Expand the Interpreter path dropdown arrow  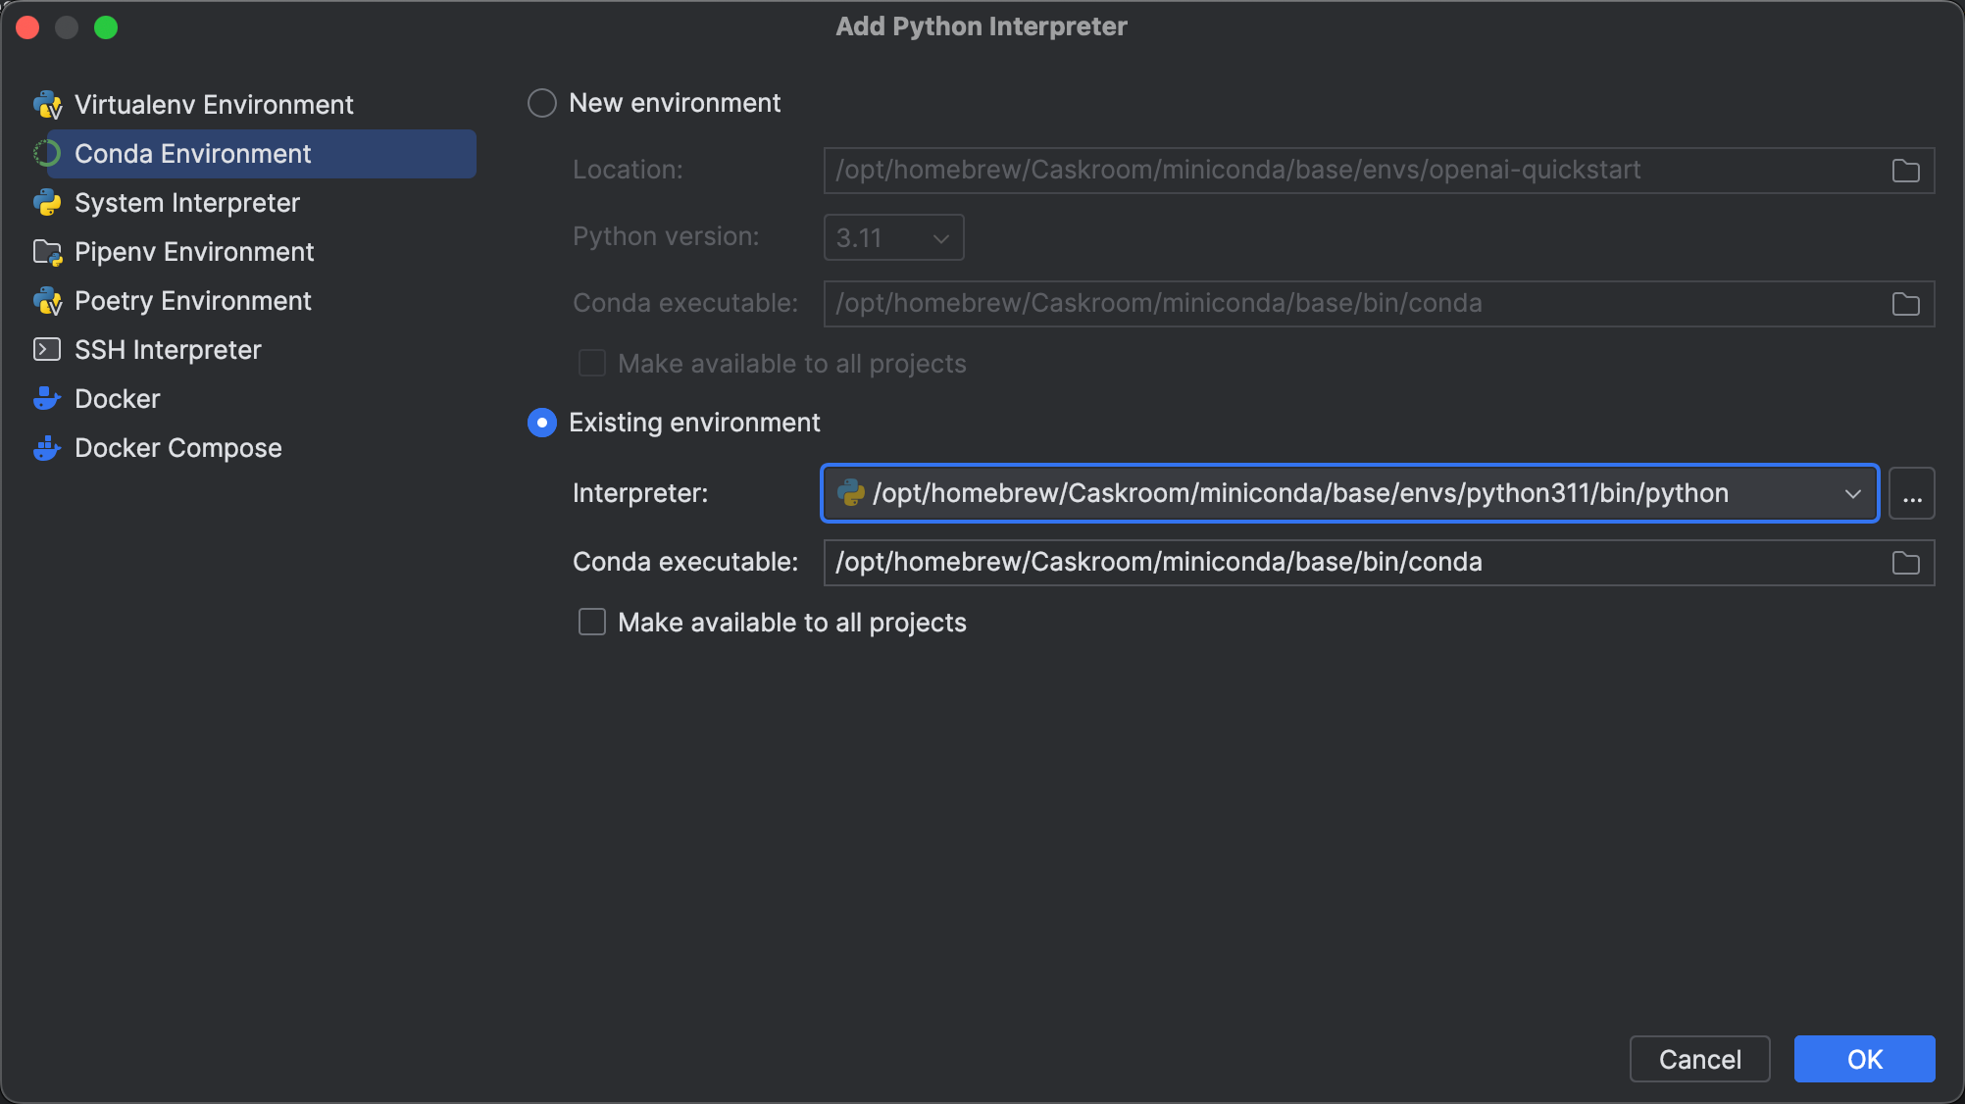click(x=1852, y=493)
